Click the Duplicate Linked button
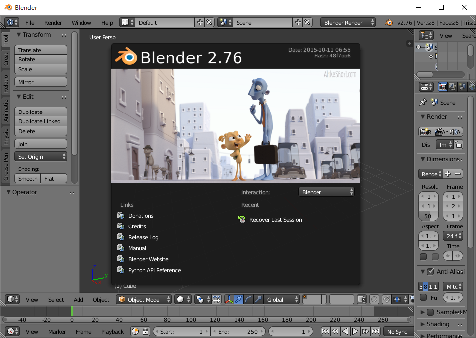Image resolution: width=476 pixels, height=338 pixels. (41, 121)
